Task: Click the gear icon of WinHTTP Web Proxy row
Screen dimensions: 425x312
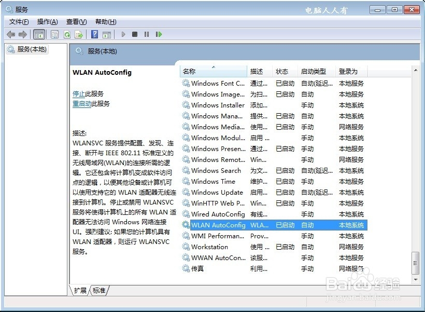Action: pyautogui.click(x=186, y=203)
